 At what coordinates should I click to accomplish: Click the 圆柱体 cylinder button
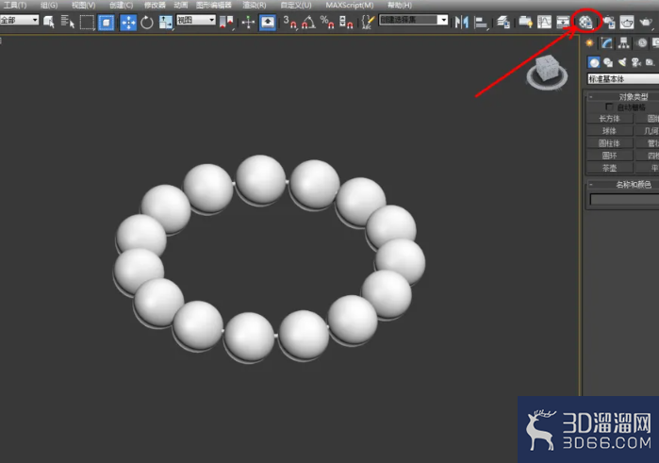pyautogui.click(x=609, y=143)
